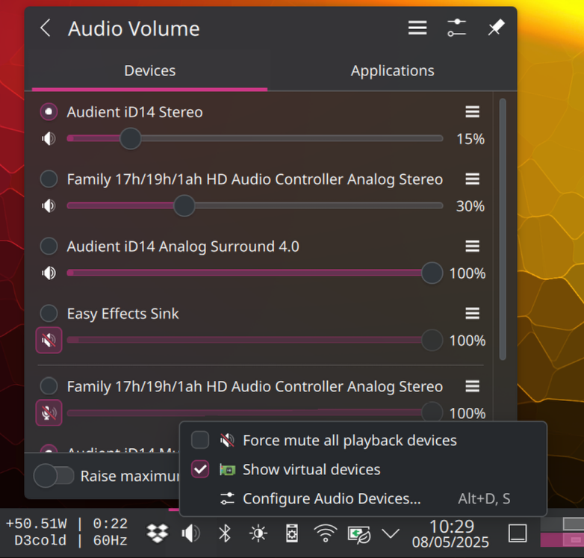Click the back arrow in Audio Volume header
Image resolution: width=584 pixels, height=558 pixels.
point(46,28)
